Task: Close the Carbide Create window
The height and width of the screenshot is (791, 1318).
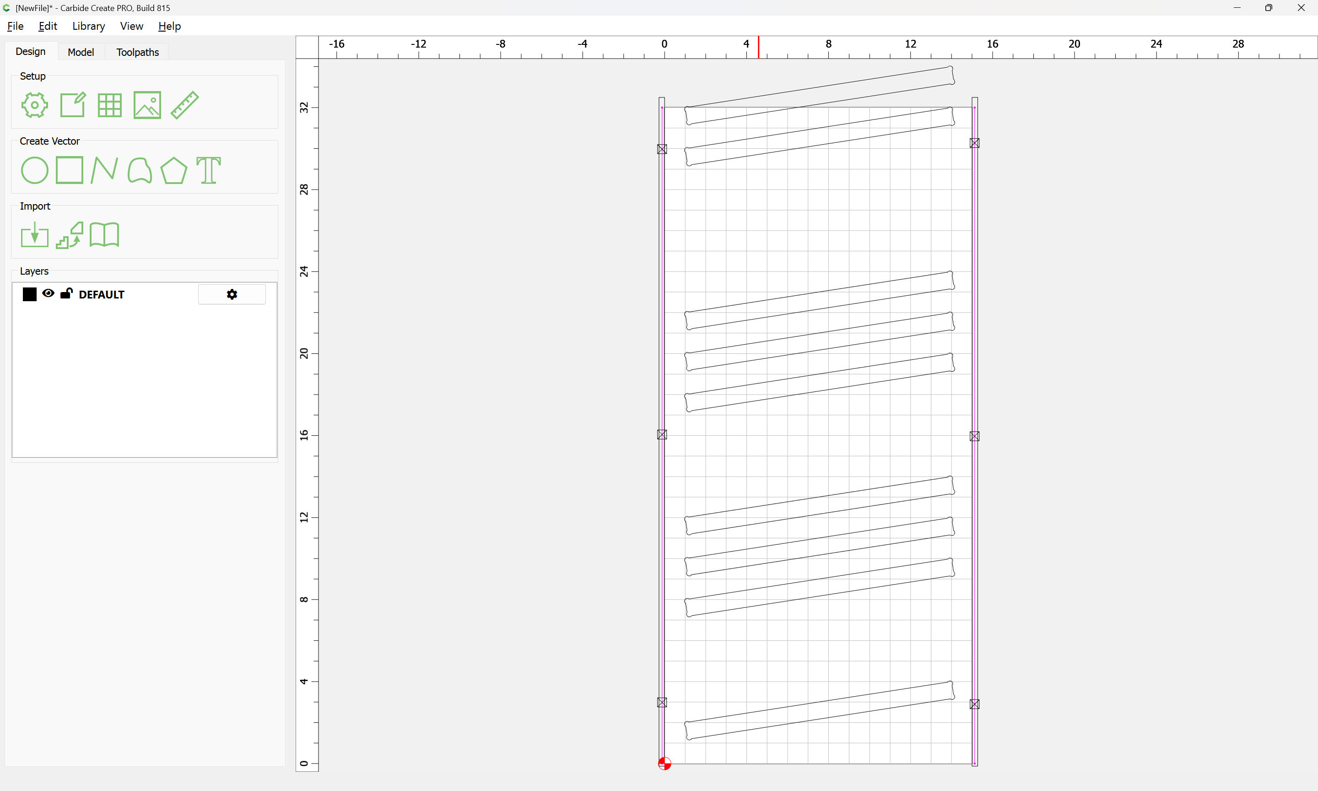Action: pos(1301,8)
